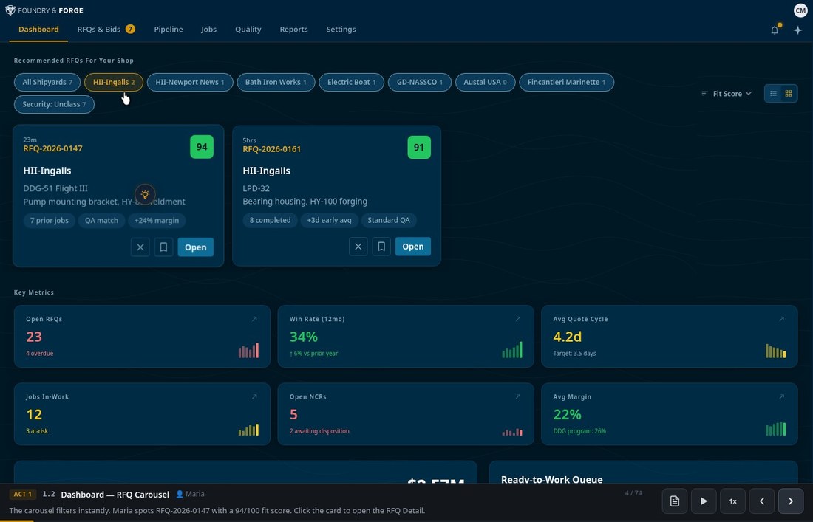Click the Foundry & Forge logo icon
This screenshot has width=813, height=522.
click(x=10, y=10)
